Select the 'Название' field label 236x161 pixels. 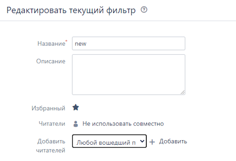[x=51, y=43]
